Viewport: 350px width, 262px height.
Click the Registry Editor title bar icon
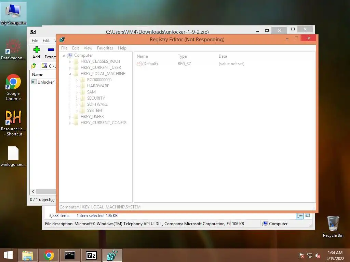click(62, 40)
